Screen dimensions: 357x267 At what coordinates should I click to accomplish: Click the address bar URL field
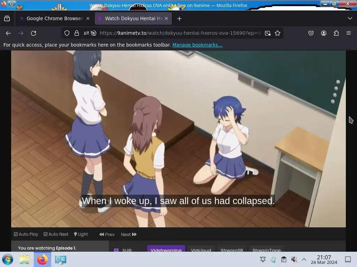point(180,33)
